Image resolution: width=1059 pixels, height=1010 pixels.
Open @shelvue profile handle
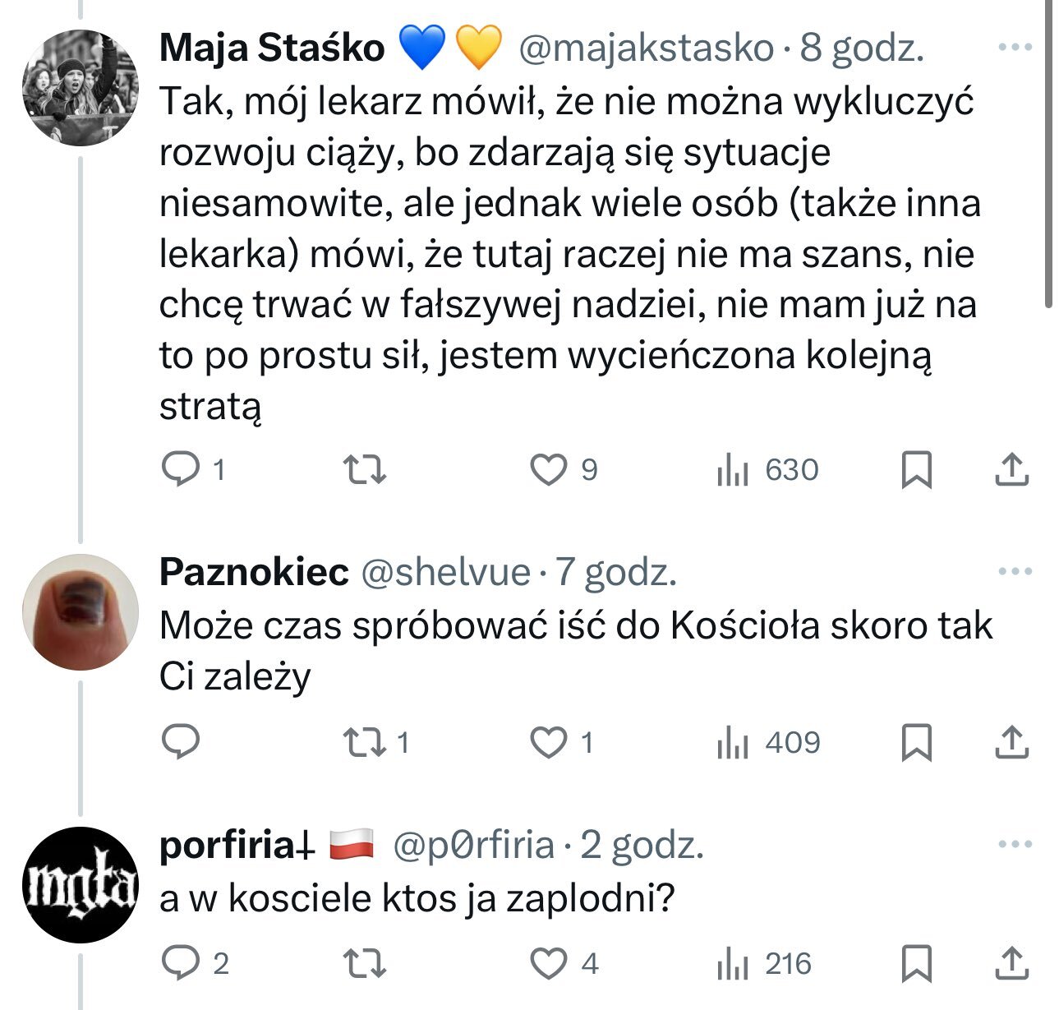tap(446, 572)
